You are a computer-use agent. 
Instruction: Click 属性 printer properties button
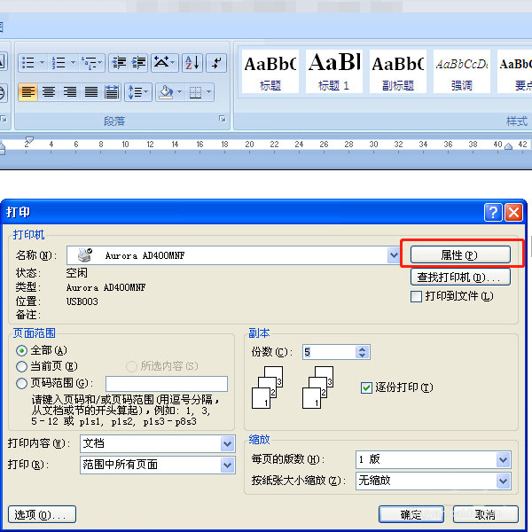point(460,254)
